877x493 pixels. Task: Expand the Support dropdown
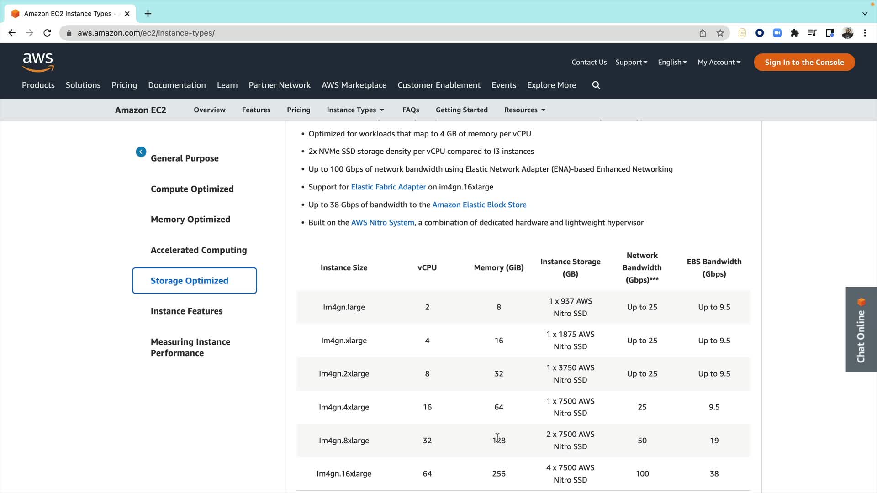(631, 63)
